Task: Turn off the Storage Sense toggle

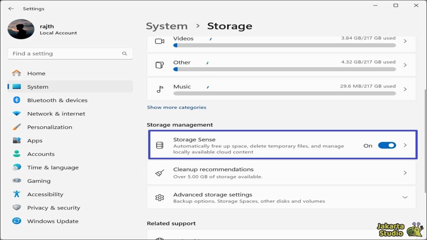Action: click(387, 145)
